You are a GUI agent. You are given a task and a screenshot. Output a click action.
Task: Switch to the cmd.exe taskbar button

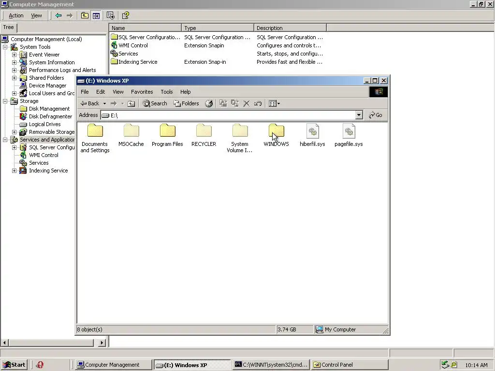271,365
